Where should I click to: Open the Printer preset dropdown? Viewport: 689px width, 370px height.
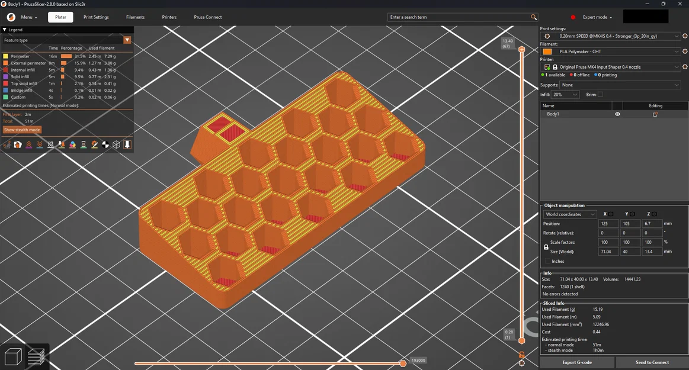click(611, 67)
